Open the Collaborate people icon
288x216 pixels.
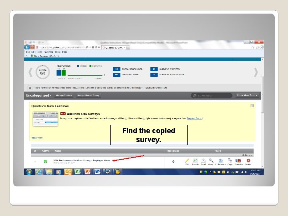coord(221,161)
